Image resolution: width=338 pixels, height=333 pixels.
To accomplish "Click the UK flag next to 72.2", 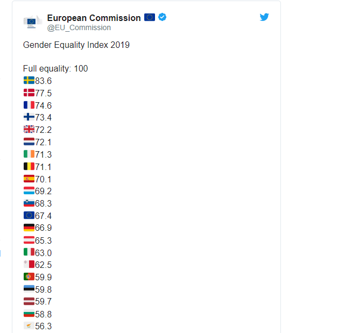I will tap(29, 129).
